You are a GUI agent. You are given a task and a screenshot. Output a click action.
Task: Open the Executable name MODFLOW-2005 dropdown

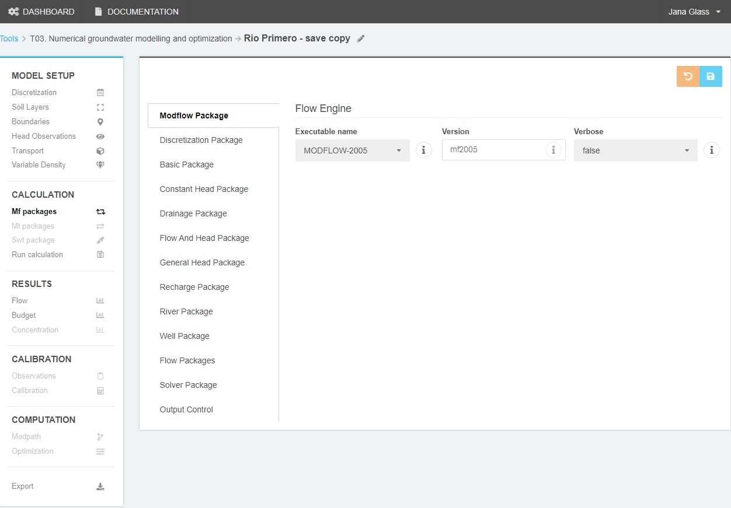352,150
